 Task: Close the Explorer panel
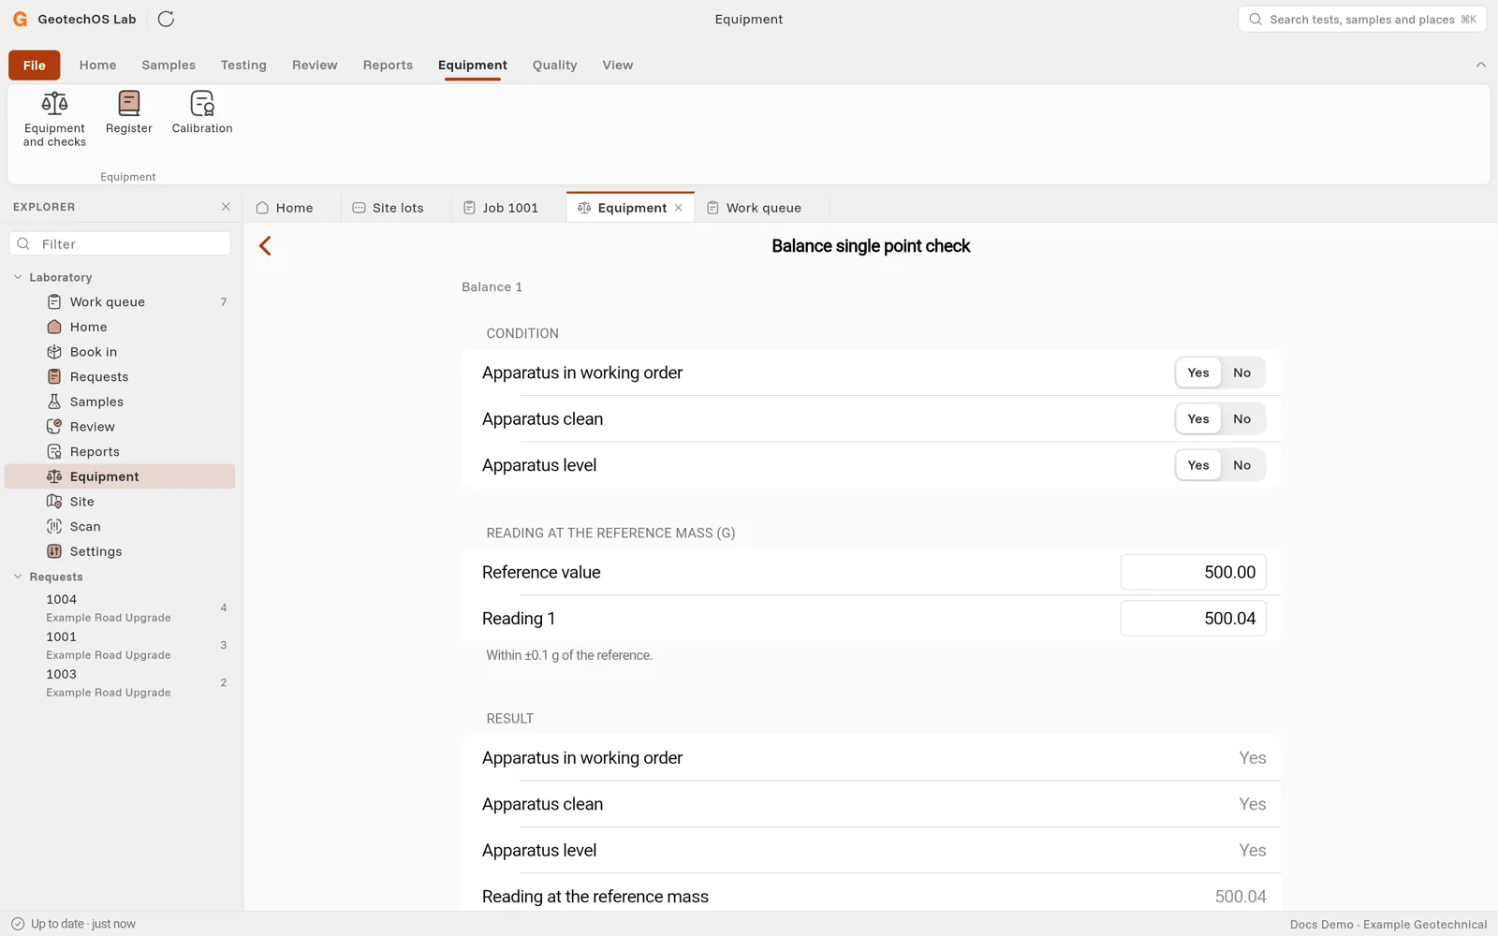coord(226,207)
